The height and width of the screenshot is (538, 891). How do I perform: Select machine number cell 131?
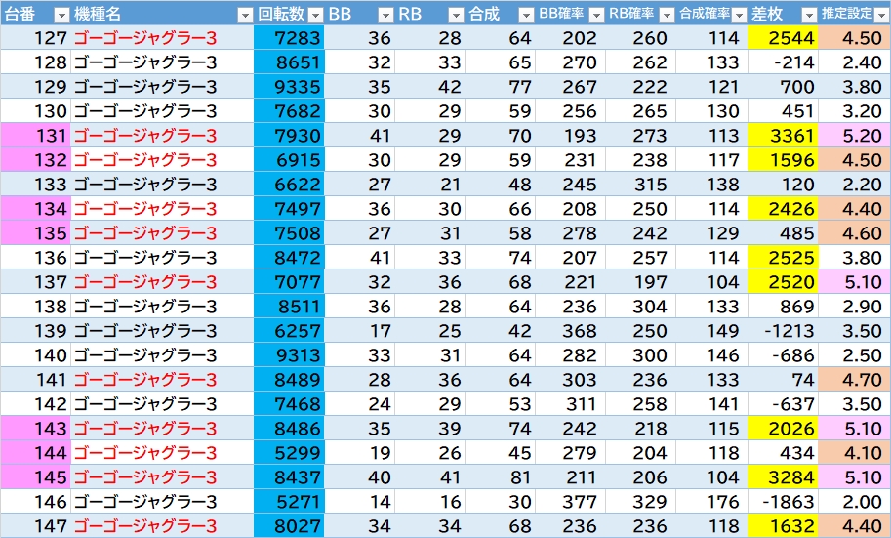(35, 136)
